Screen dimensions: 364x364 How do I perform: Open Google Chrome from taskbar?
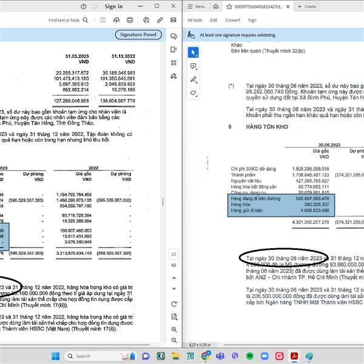click(x=206, y=356)
